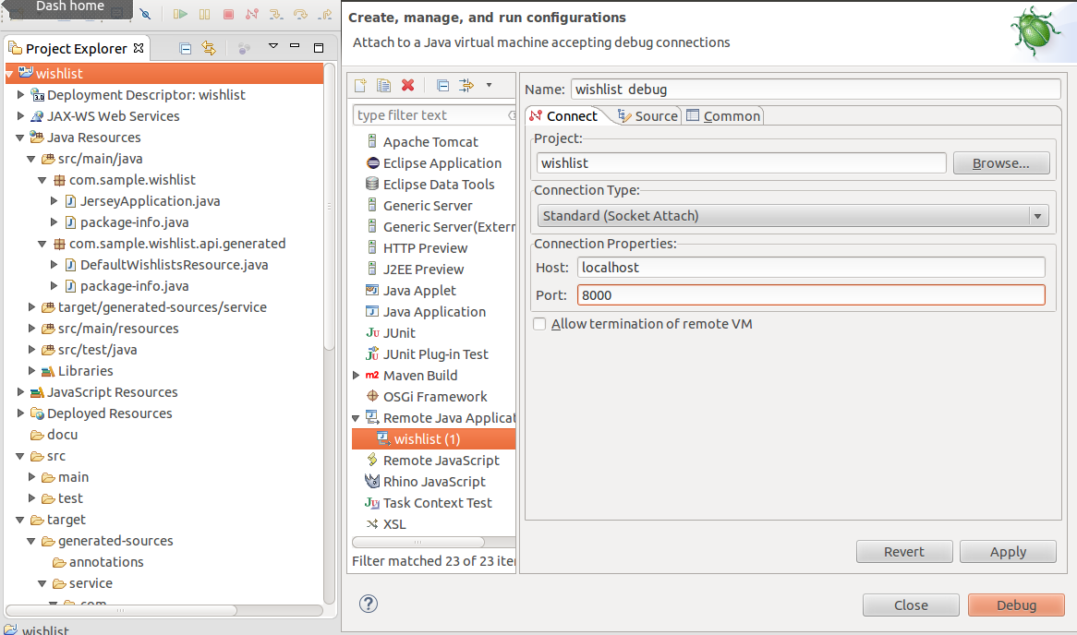Click the New launch configuration icon
The image size is (1077, 635).
tap(360, 85)
